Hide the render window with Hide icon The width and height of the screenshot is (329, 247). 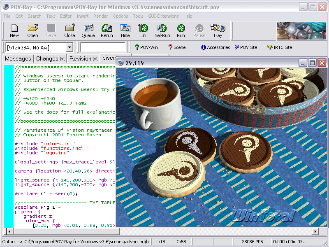point(125,30)
